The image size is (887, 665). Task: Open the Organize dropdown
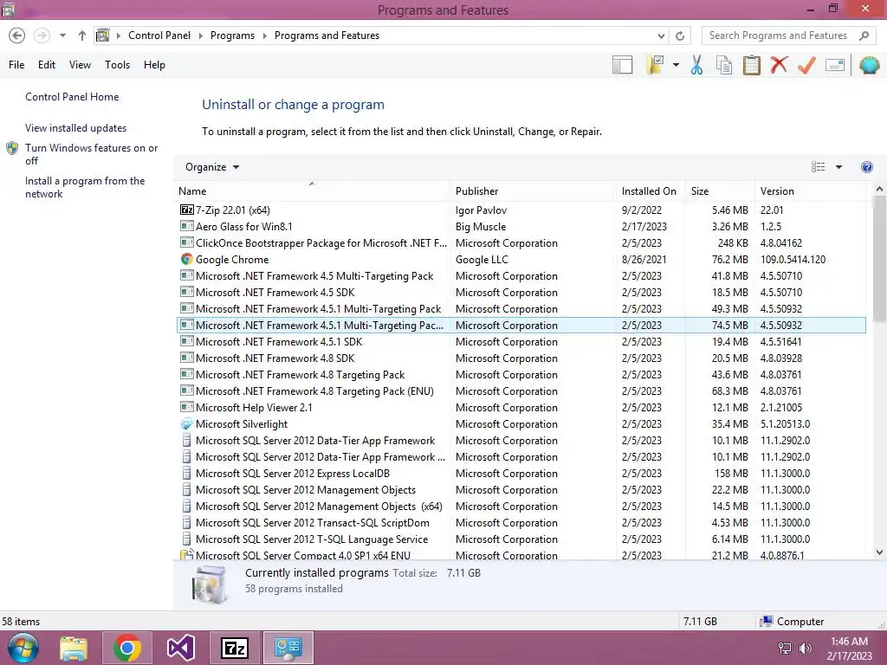coord(212,167)
